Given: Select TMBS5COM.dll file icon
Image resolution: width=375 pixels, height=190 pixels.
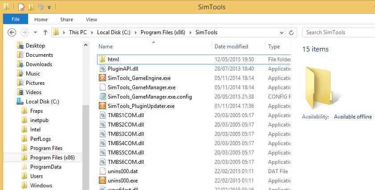Looking at the screenshot, I should tap(102, 152).
